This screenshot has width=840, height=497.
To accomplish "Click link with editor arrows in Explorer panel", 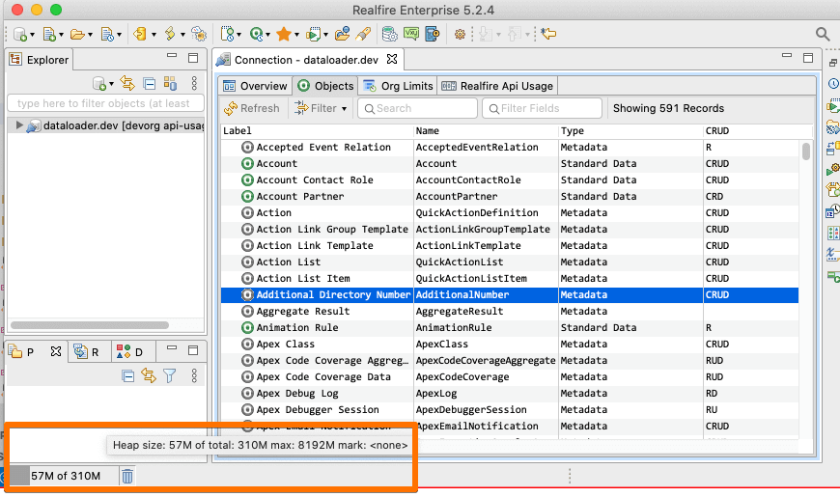I will click(127, 83).
